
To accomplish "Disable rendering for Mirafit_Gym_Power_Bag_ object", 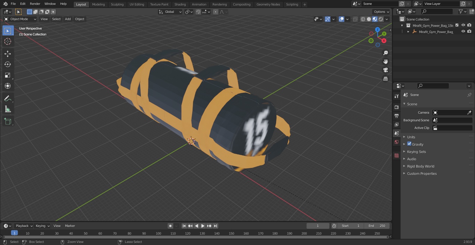I will (x=469, y=31).
